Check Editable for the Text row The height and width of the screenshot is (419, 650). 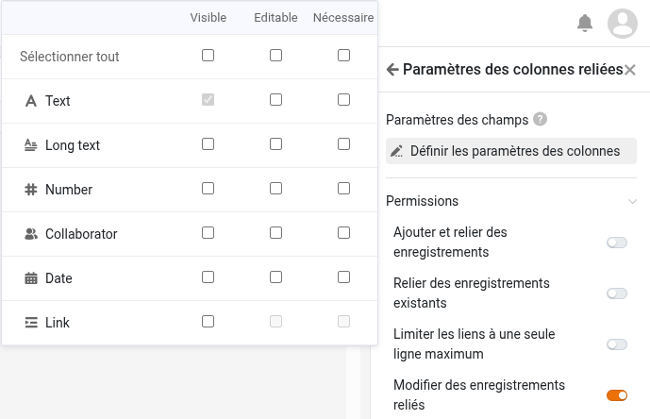[x=276, y=100]
